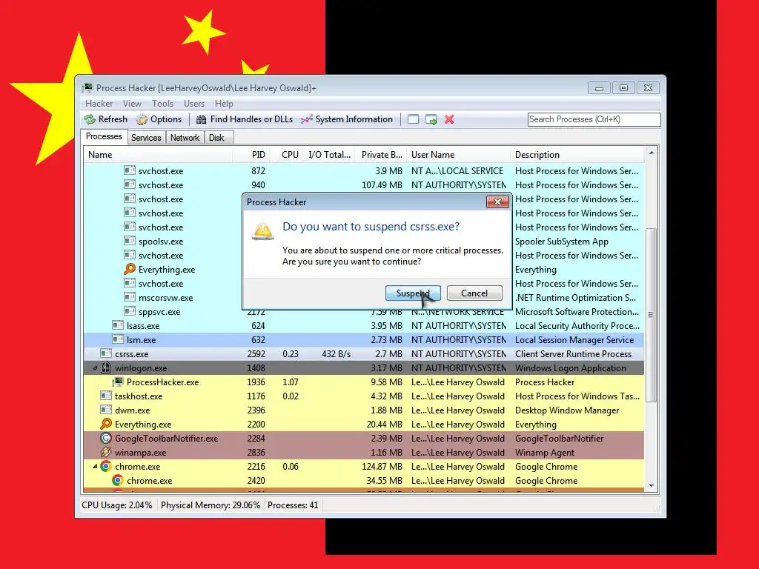This screenshot has height=569, width=759.
Task: Click Find Handles or DLLs binoculars icon
Action: point(202,119)
